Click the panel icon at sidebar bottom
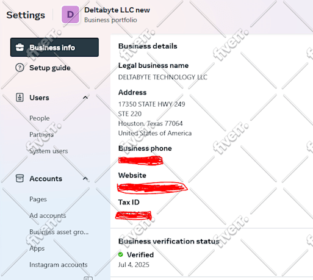Image resolution: width=313 pixels, height=280 pixels. coord(88,278)
